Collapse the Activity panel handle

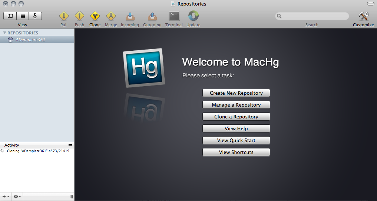pos(70,145)
